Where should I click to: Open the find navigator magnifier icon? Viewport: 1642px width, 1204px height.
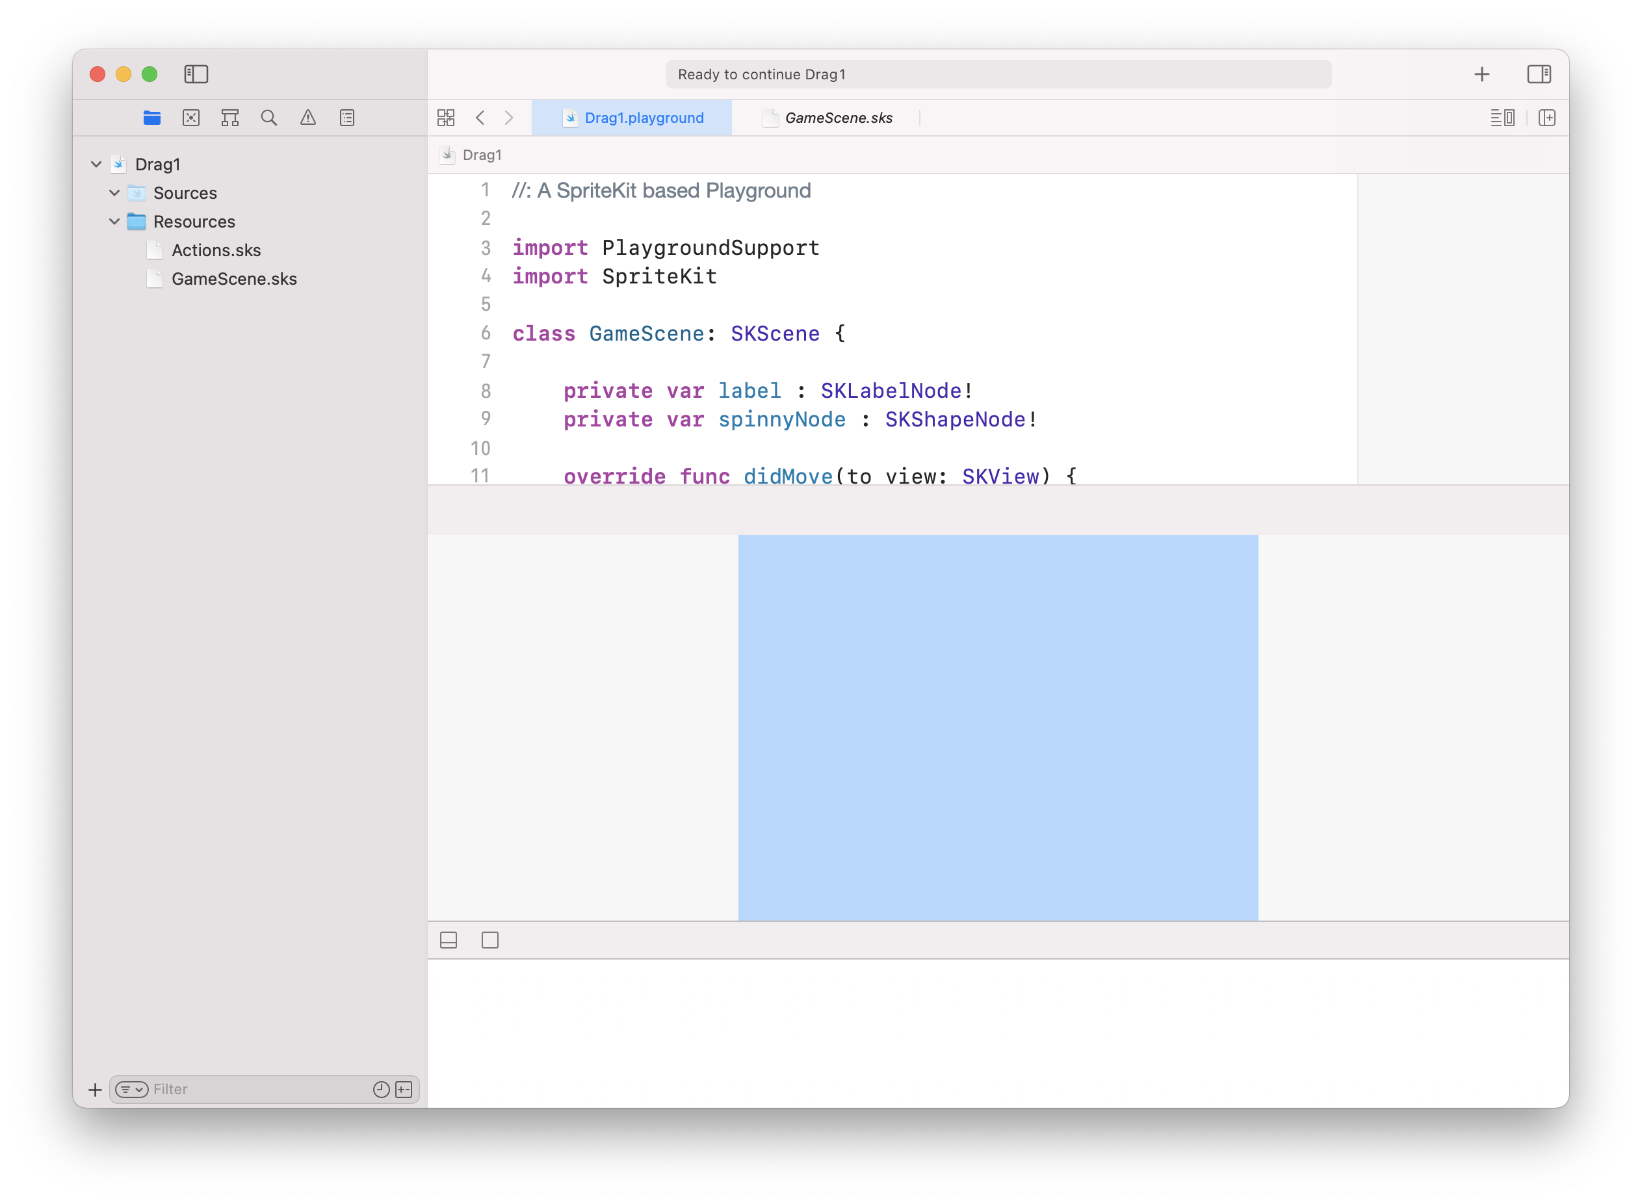click(x=269, y=117)
